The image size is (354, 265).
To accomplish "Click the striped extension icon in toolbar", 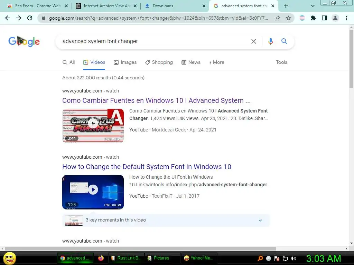I will tap(302, 18).
